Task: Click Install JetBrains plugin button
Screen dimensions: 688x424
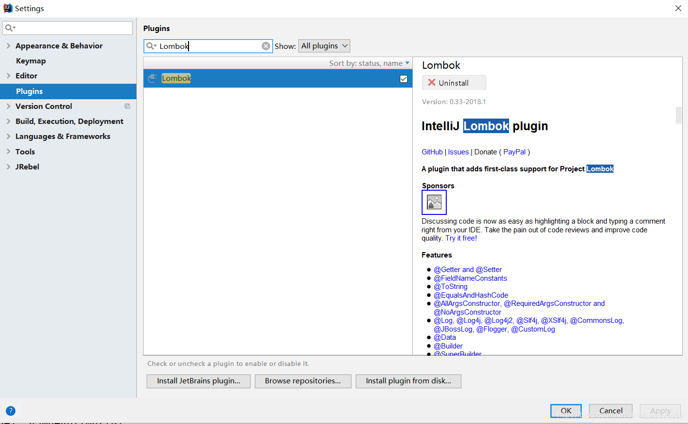Action: click(x=199, y=381)
